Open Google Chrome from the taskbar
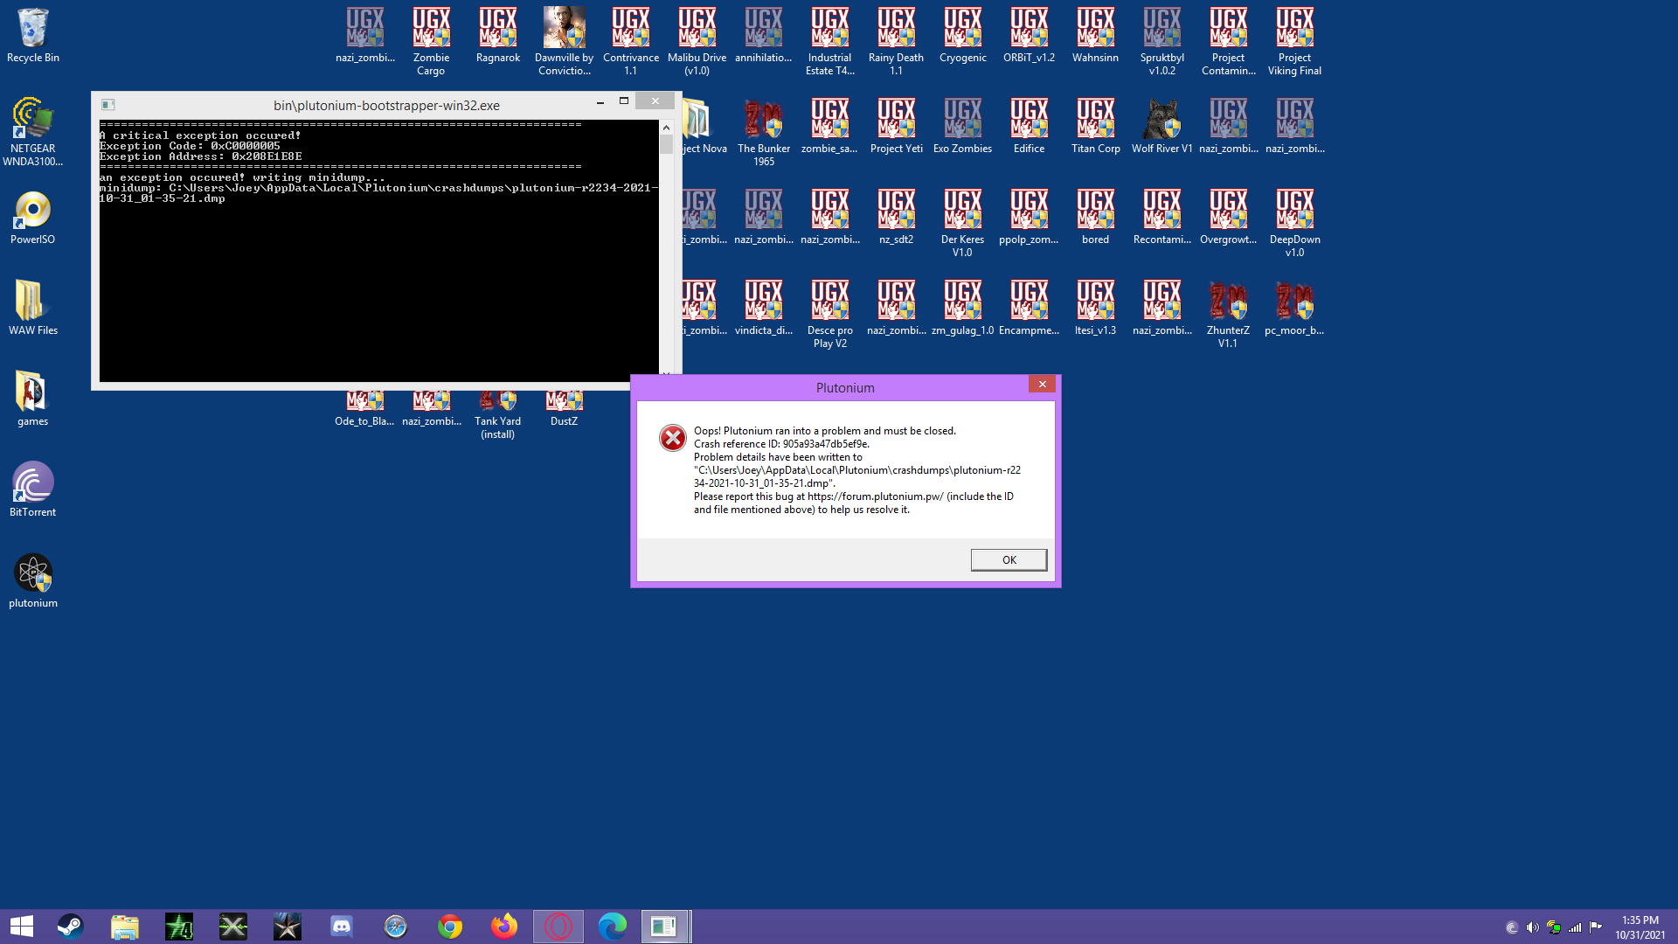Screen dimensions: 1678x944 coord(450,927)
